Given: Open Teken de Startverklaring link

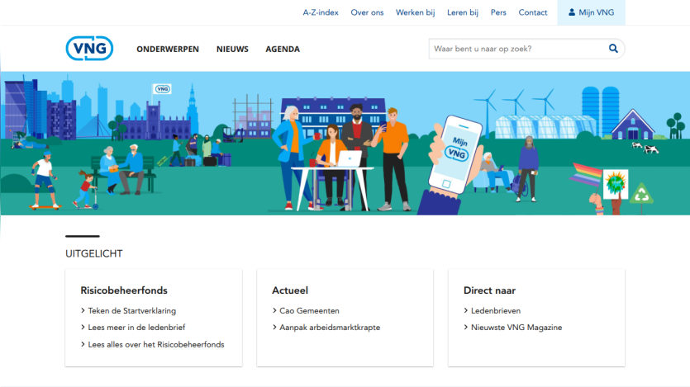Looking at the screenshot, I should pos(132,310).
